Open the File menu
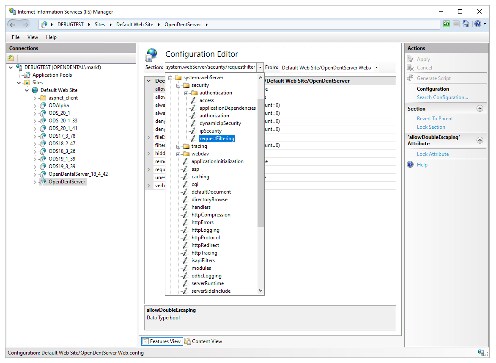Image resolution: width=496 pixels, height=363 pixels. click(x=16, y=37)
